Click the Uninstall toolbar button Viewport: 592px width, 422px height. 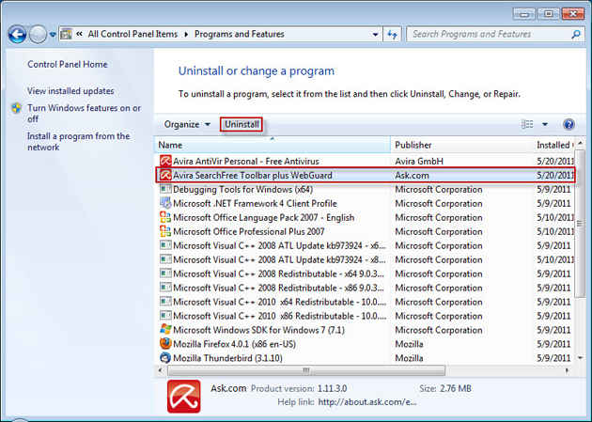pyautogui.click(x=241, y=125)
